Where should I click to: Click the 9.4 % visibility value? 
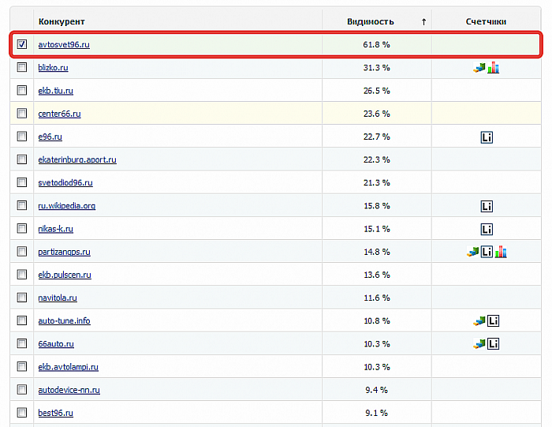click(x=376, y=390)
